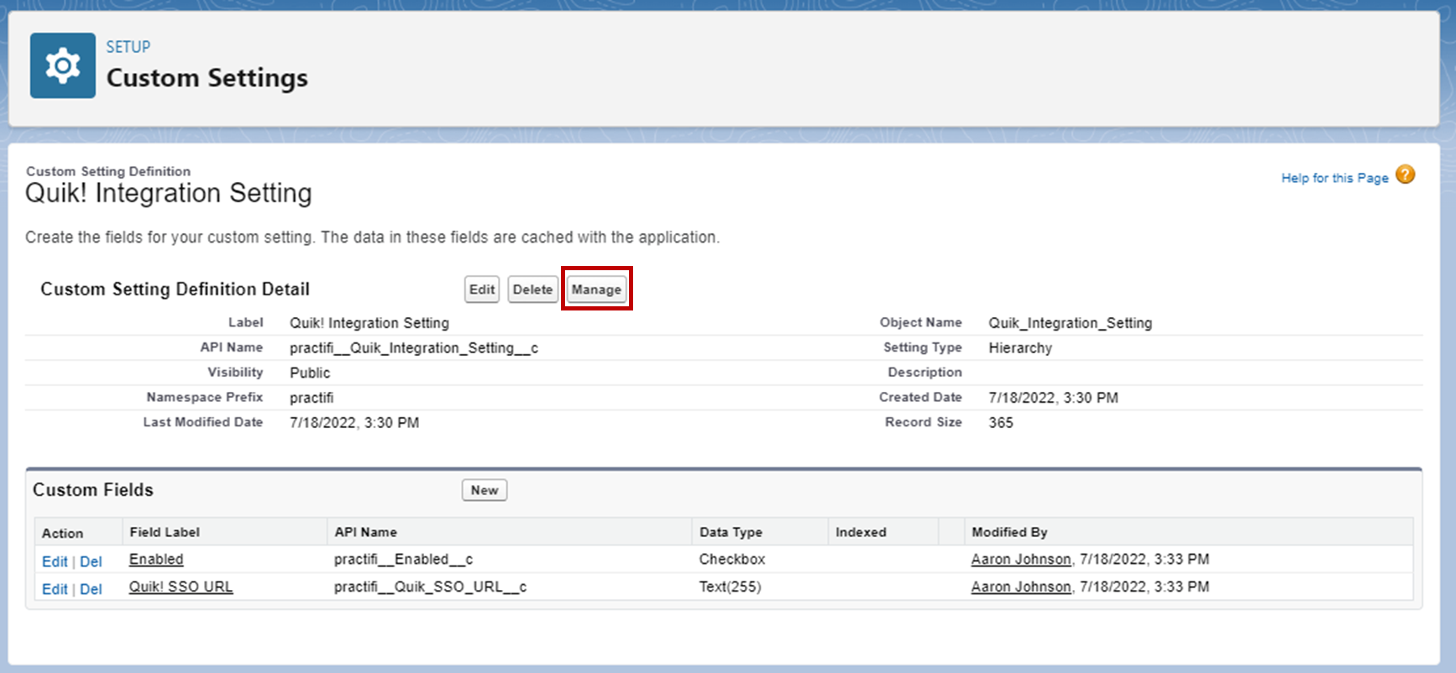Click New in Custom Fields

[484, 490]
